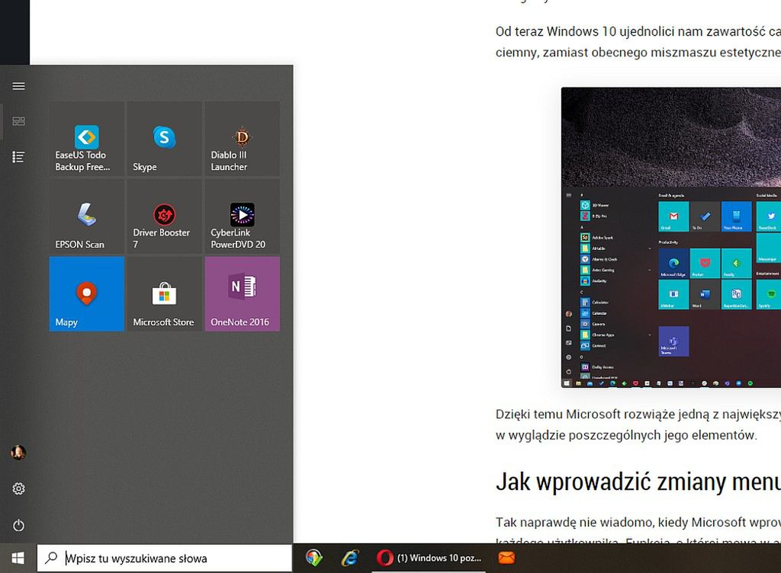Launch Internet Explorer from the taskbar
The image size is (781, 573).
pyautogui.click(x=350, y=558)
